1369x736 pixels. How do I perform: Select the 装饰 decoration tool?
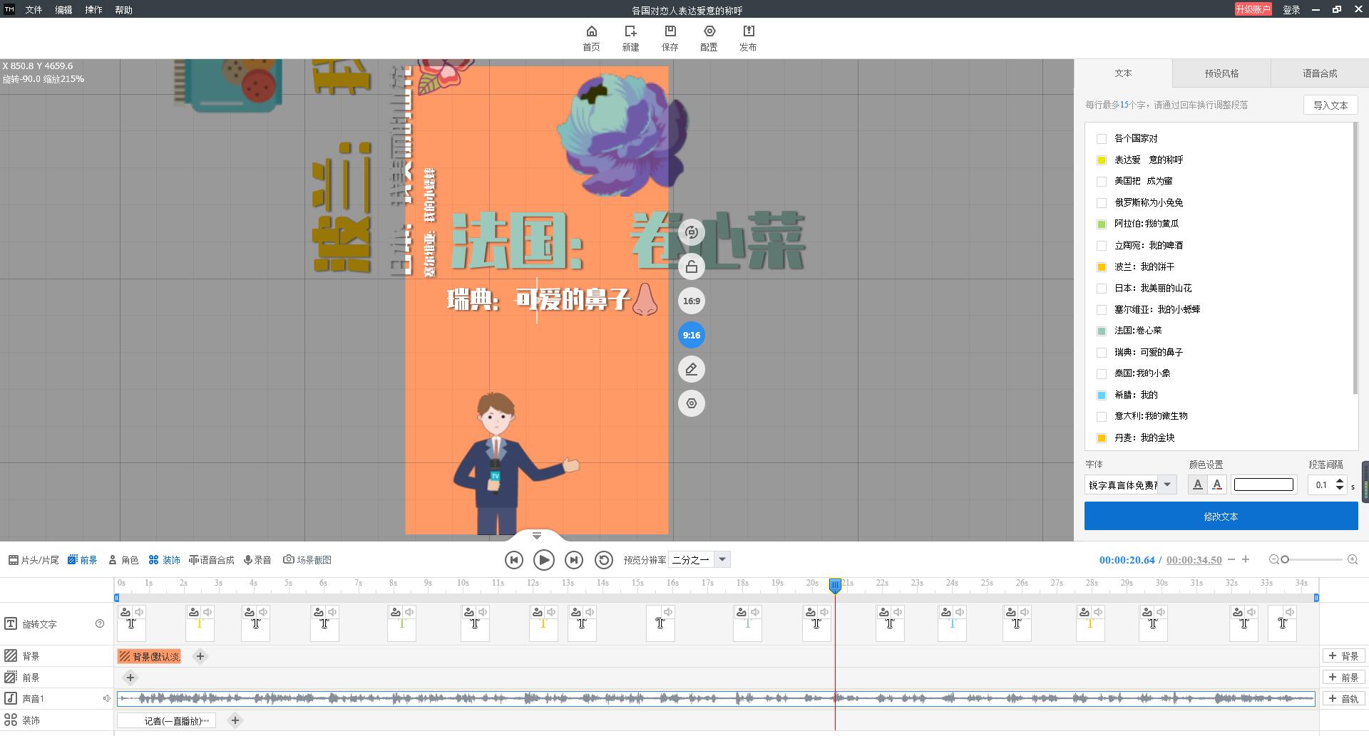pos(165,560)
